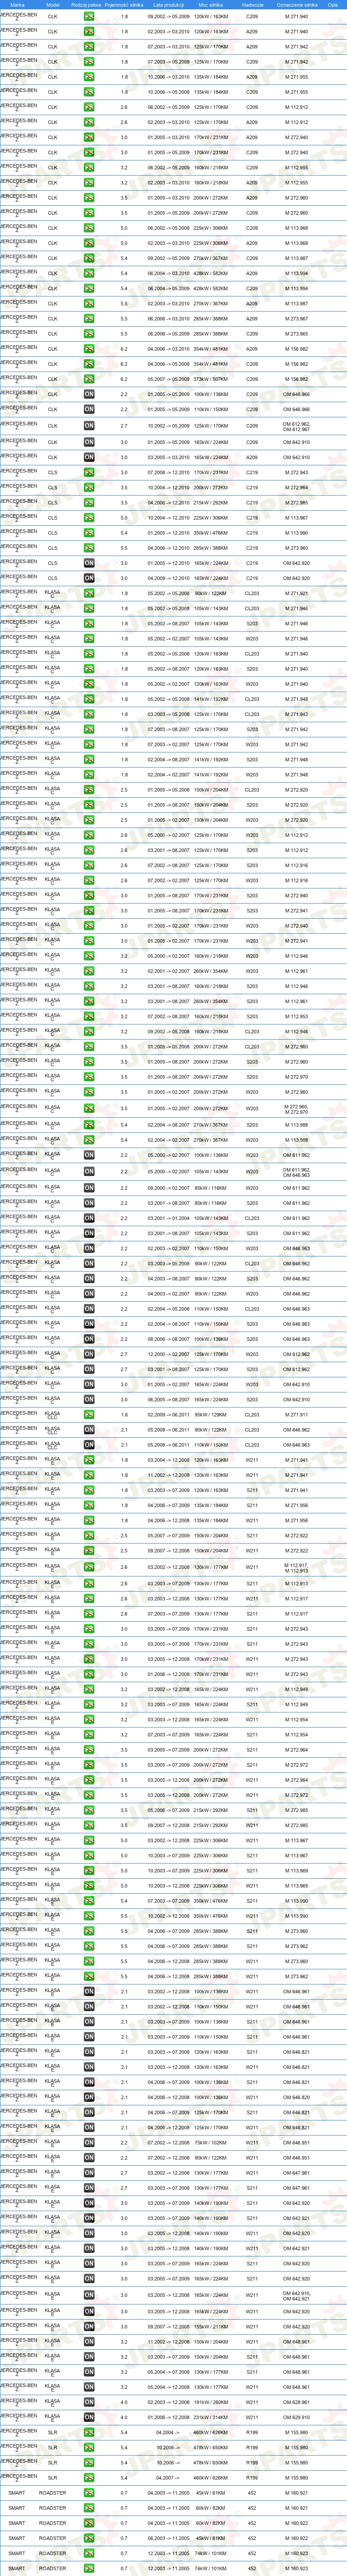The height and width of the screenshot is (2576, 347).
Task: Click diesel ON icon in CLK A209 OM 642.910 row
Action: tap(89, 456)
